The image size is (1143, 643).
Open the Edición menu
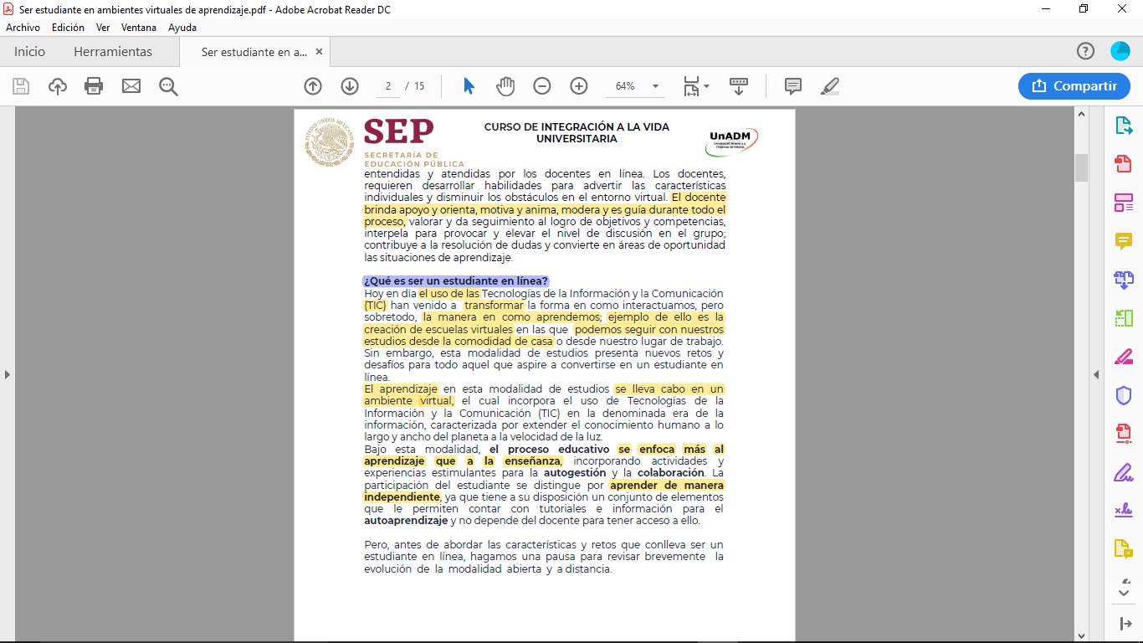pyautogui.click(x=68, y=28)
